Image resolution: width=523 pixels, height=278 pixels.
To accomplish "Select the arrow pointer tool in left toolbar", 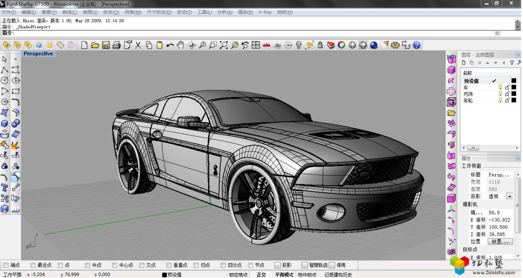I will pyautogui.click(x=5, y=59).
